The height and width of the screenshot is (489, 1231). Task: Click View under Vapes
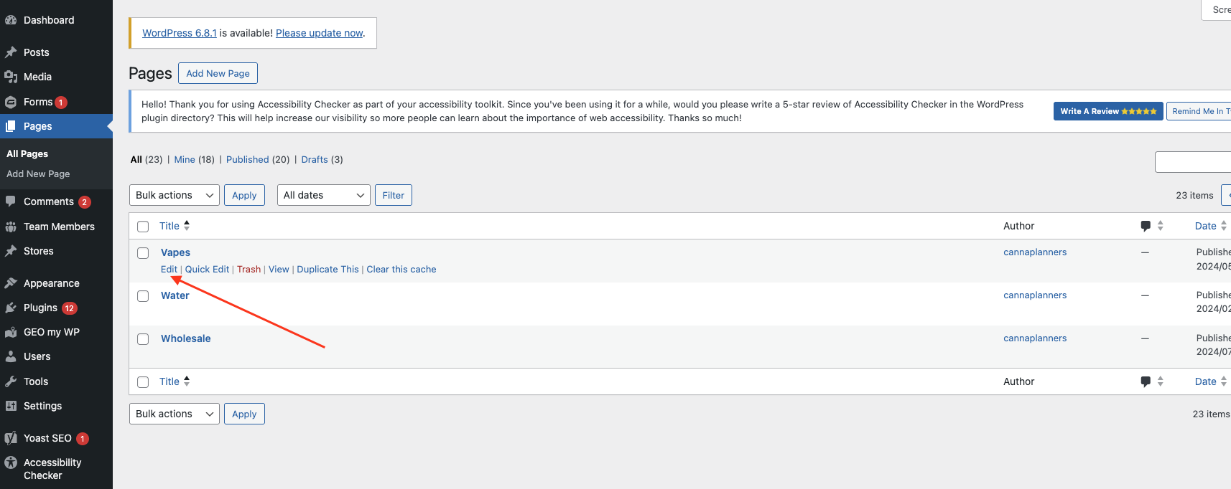point(279,269)
